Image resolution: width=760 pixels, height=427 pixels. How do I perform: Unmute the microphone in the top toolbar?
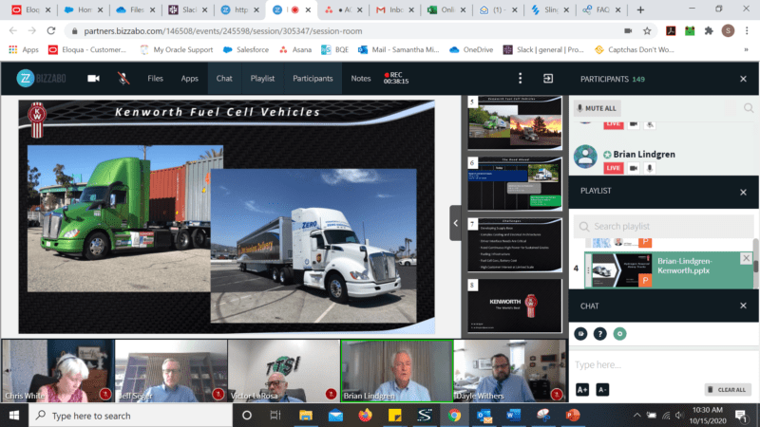click(123, 79)
